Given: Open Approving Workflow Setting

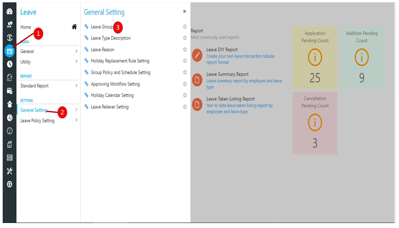Looking at the screenshot, I should pyautogui.click(x=115, y=84).
